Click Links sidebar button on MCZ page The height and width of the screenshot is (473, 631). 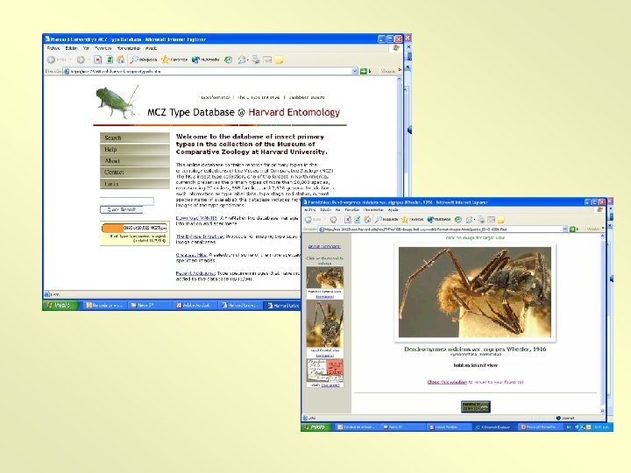tap(134, 184)
